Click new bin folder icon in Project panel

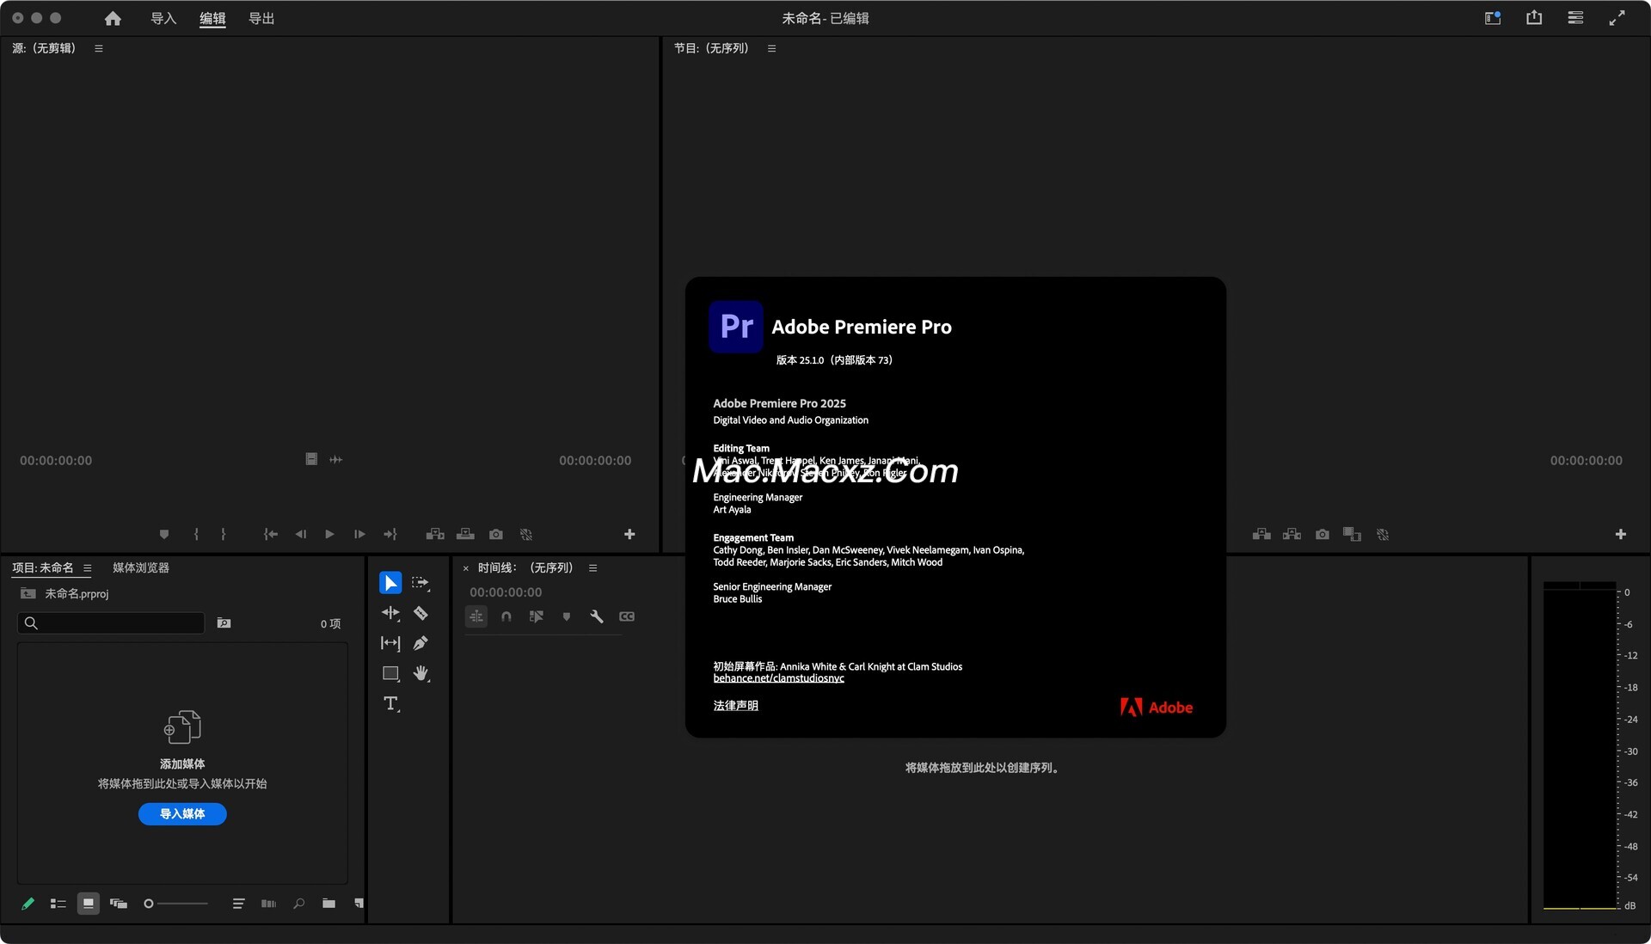tap(328, 904)
